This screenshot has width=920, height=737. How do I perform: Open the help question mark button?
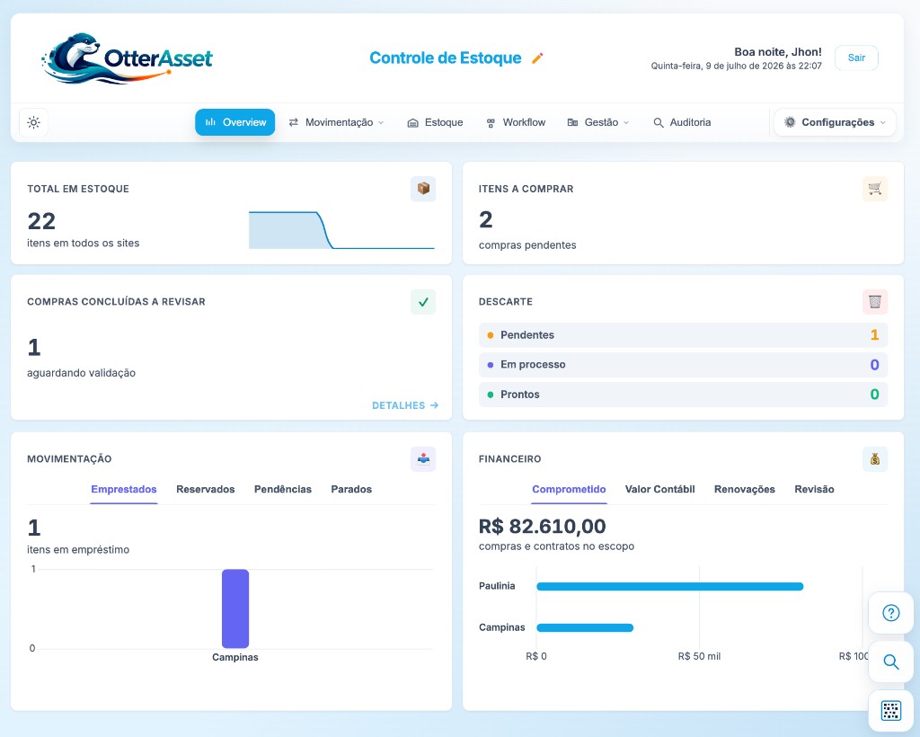[890, 613]
